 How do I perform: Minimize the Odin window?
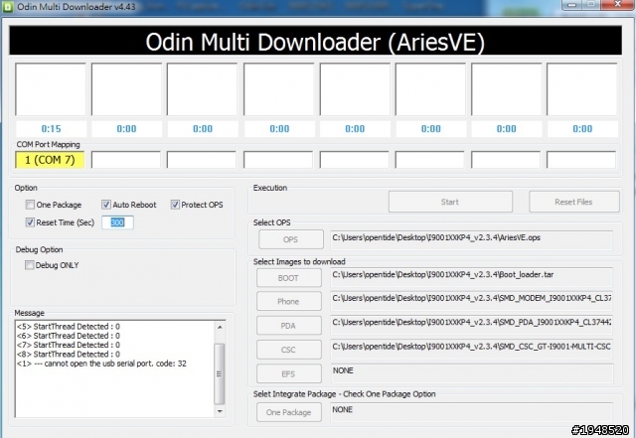pos(572,4)
